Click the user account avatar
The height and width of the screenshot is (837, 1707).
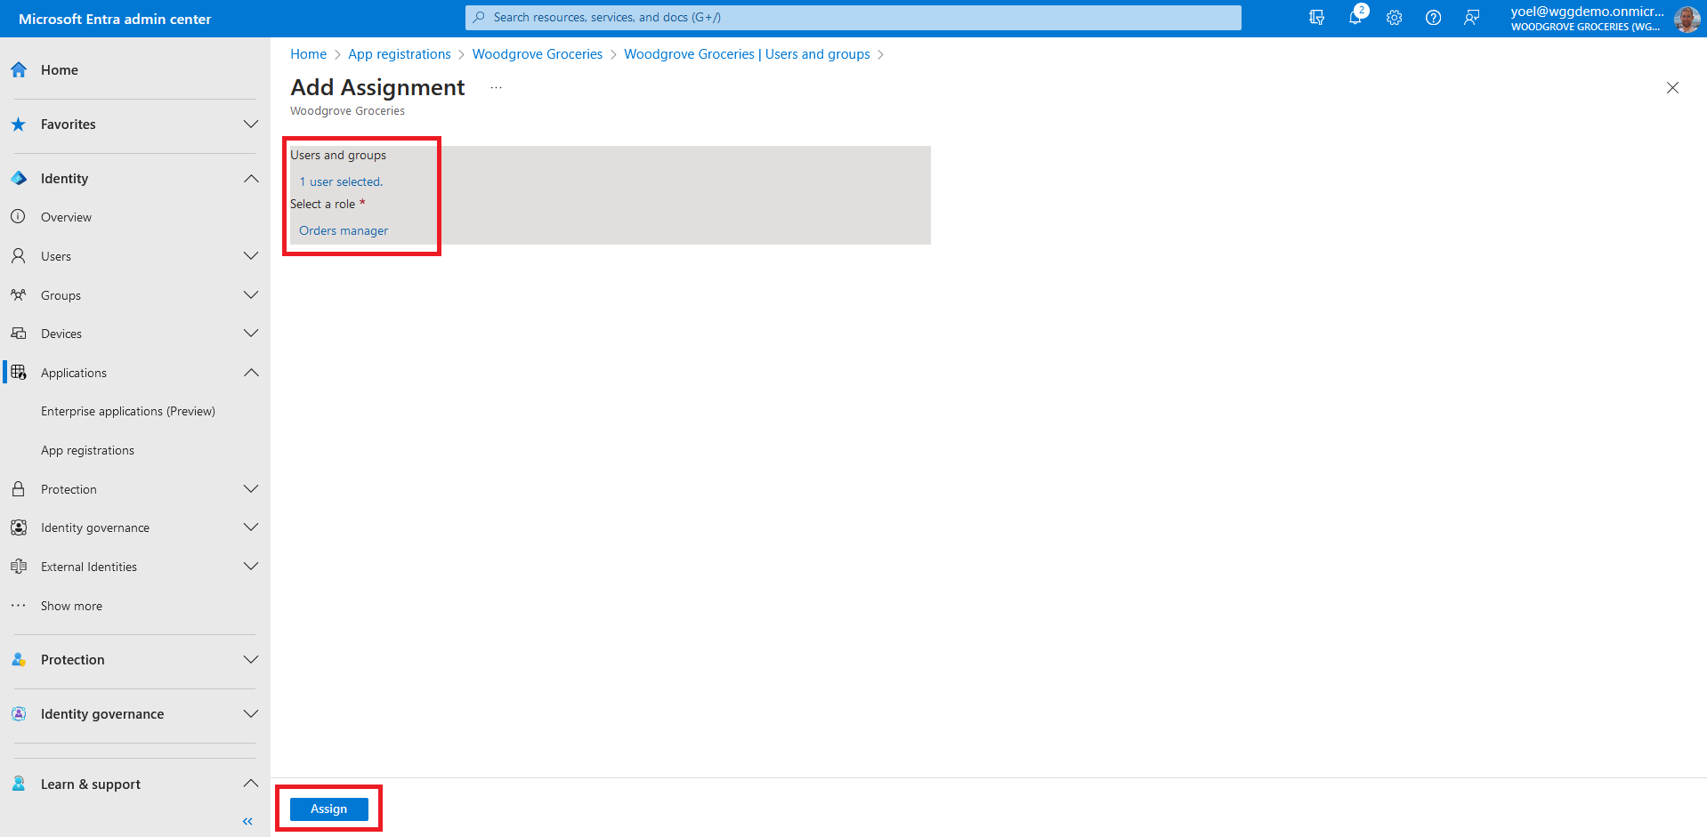tap(1687, 19)
